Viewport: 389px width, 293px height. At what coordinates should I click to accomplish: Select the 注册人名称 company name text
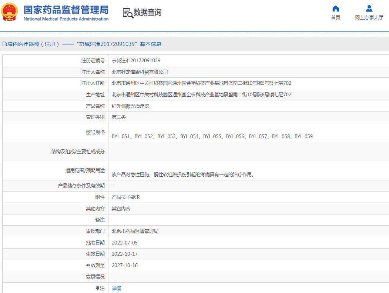pos(140,71)
